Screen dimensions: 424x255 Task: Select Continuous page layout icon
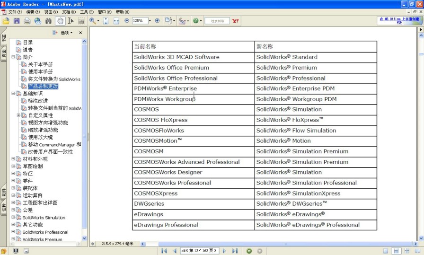tap(396, 251)
